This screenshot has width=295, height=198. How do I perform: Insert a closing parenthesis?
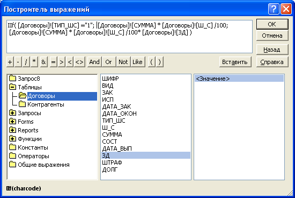160,62
